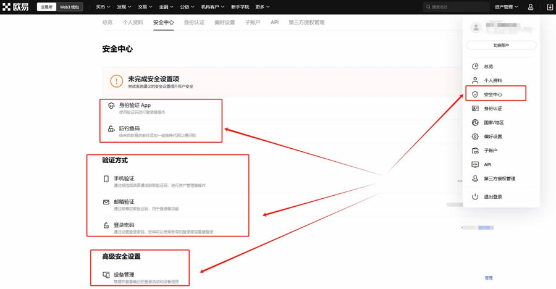Click the search input field in the header
556x289 pixels.
click(x=454, y=7)
